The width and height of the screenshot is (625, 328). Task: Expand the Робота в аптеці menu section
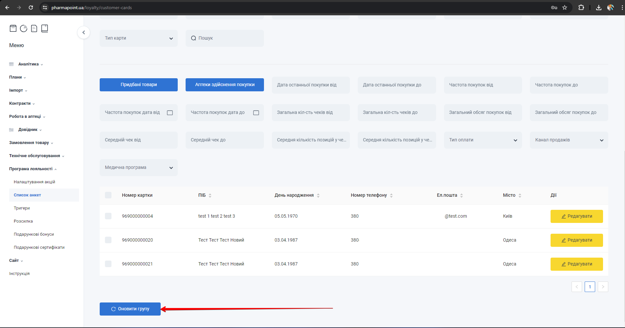click(27, 117)
